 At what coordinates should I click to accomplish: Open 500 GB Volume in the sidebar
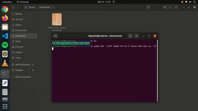point(23,64)
